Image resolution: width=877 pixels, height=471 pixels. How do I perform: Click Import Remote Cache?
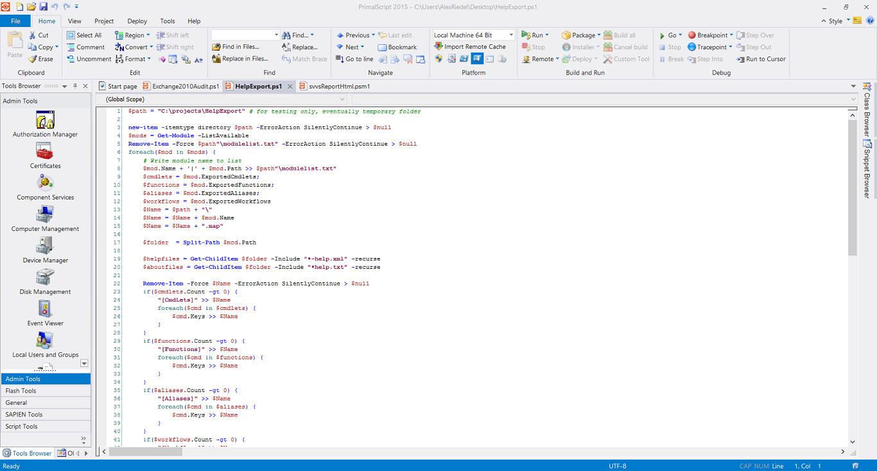point(470,47)
